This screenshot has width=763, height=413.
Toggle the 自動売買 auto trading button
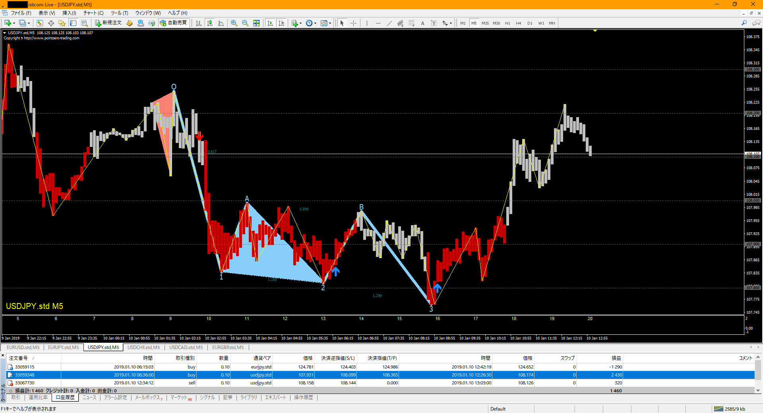(173, 23)
